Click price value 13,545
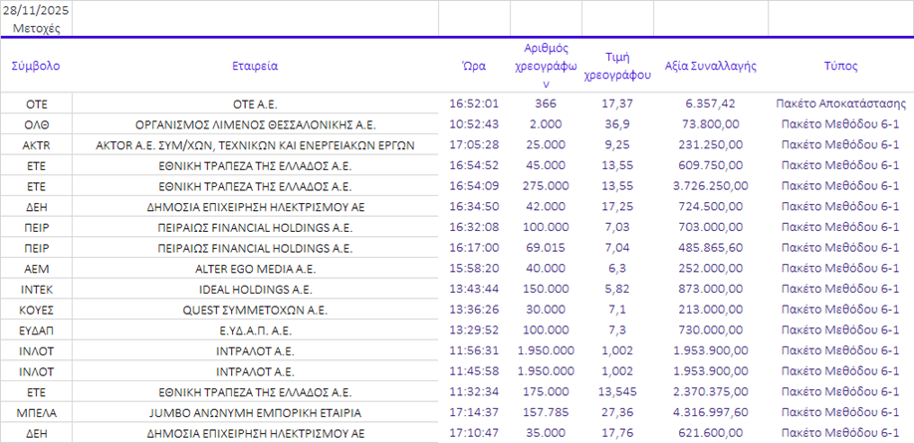914x443 pixels. [617, 391]
